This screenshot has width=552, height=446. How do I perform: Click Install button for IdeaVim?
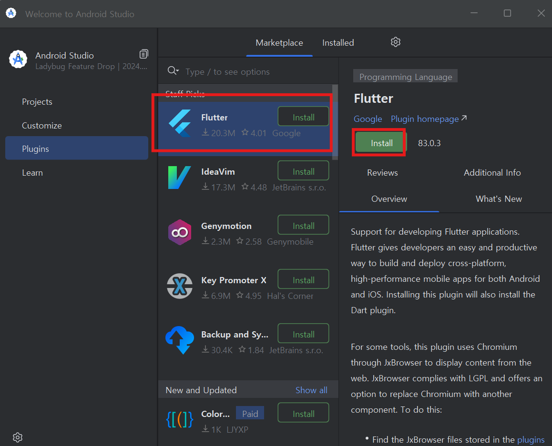[304, 171]
